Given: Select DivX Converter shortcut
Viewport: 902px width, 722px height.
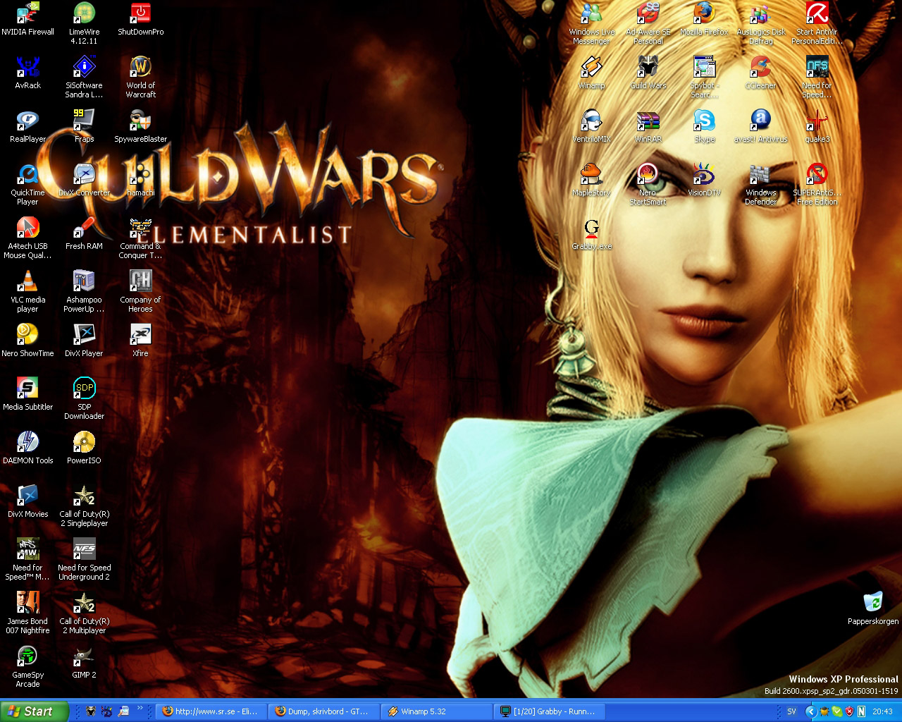Looking at the screenshot, I should [84, 180].
